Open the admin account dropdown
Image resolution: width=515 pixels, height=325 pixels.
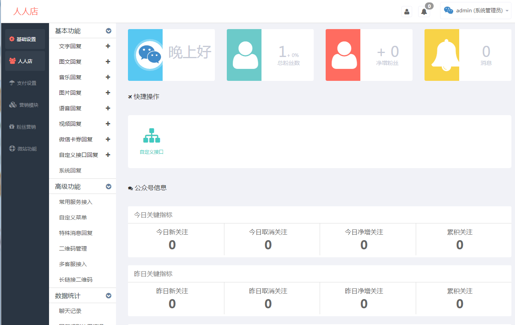[476, 11]
